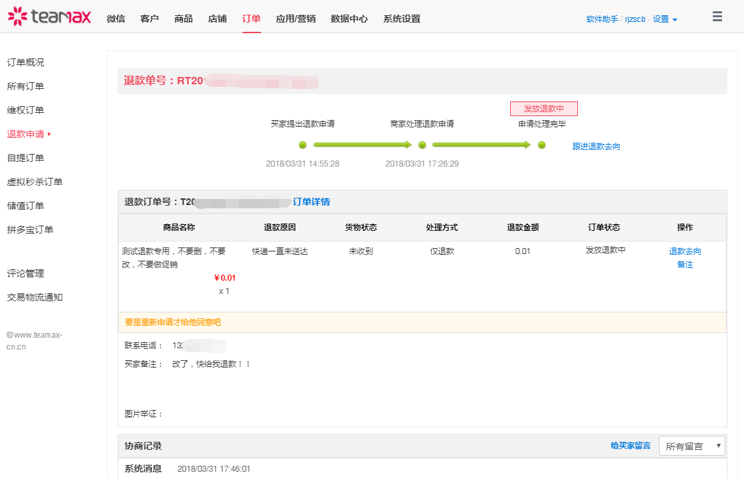Select 维权订单 in the sidebar
Image resolution: width=744 pixels, height=479 pixels.
pyautogui.click(x=25, y=110)
